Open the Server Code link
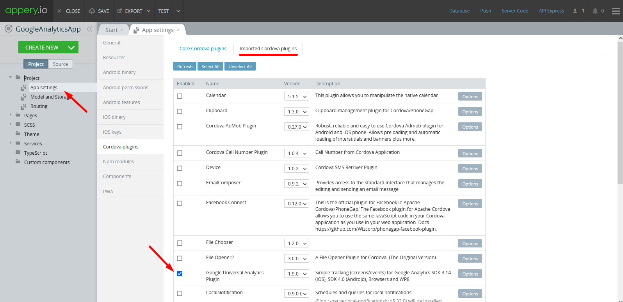 pyautogui.click(x=515, y=11)
